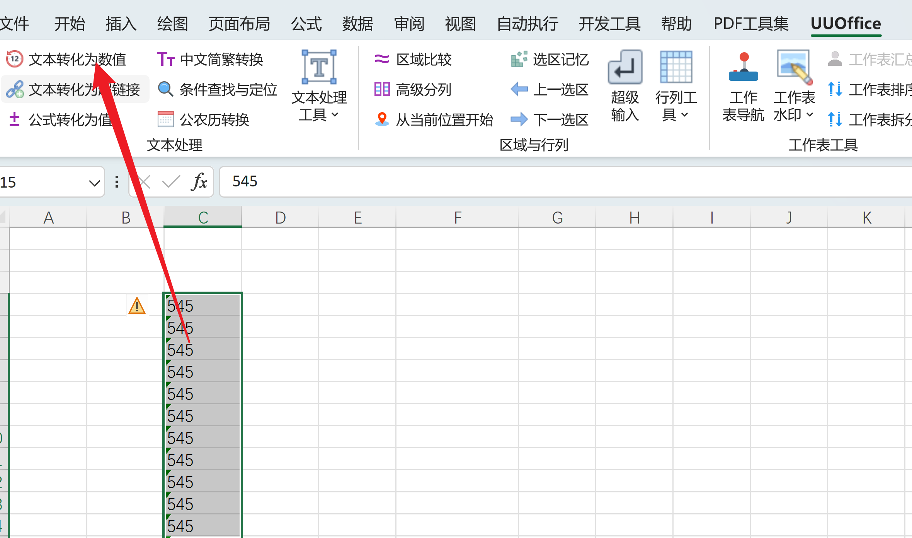
Task: Open the 开发工具 ribbon tab
Action: 609,24
